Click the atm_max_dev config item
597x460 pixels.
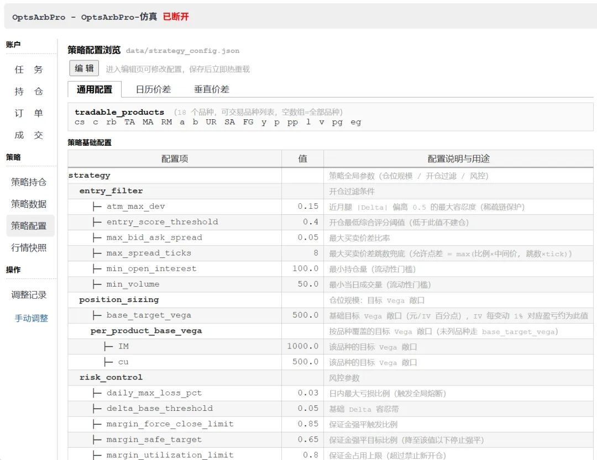(x=135, y=207)
